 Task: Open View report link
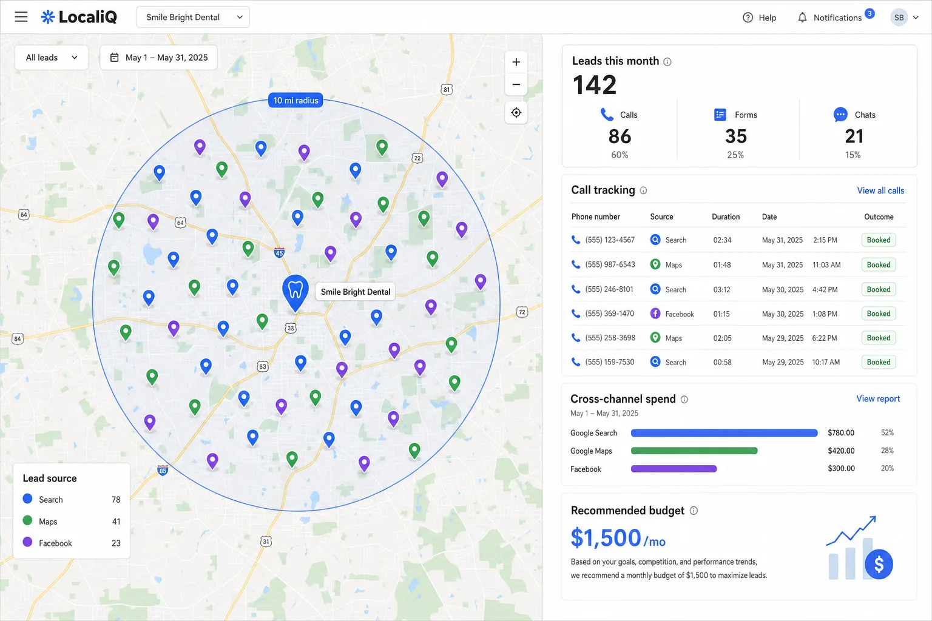tap(878, 399)
